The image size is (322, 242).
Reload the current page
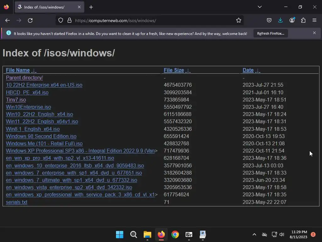pos(30,20)
